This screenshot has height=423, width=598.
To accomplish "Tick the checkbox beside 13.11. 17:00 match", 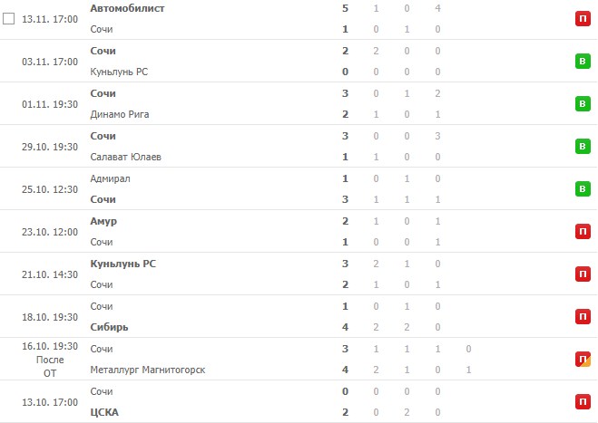I will point(9,18).
